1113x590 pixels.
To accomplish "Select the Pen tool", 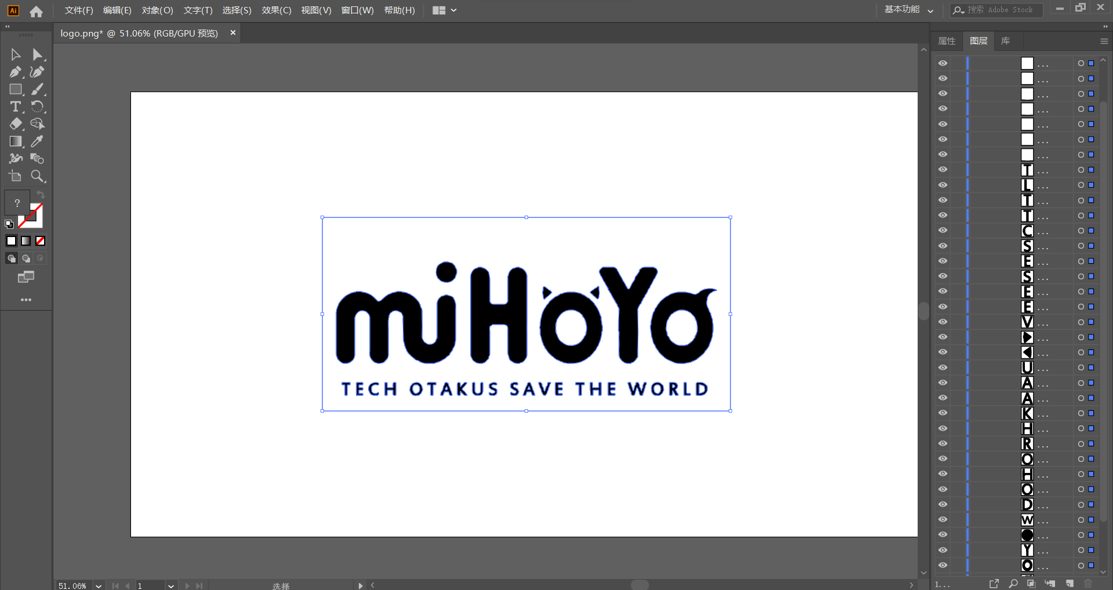I will point(16,72).
